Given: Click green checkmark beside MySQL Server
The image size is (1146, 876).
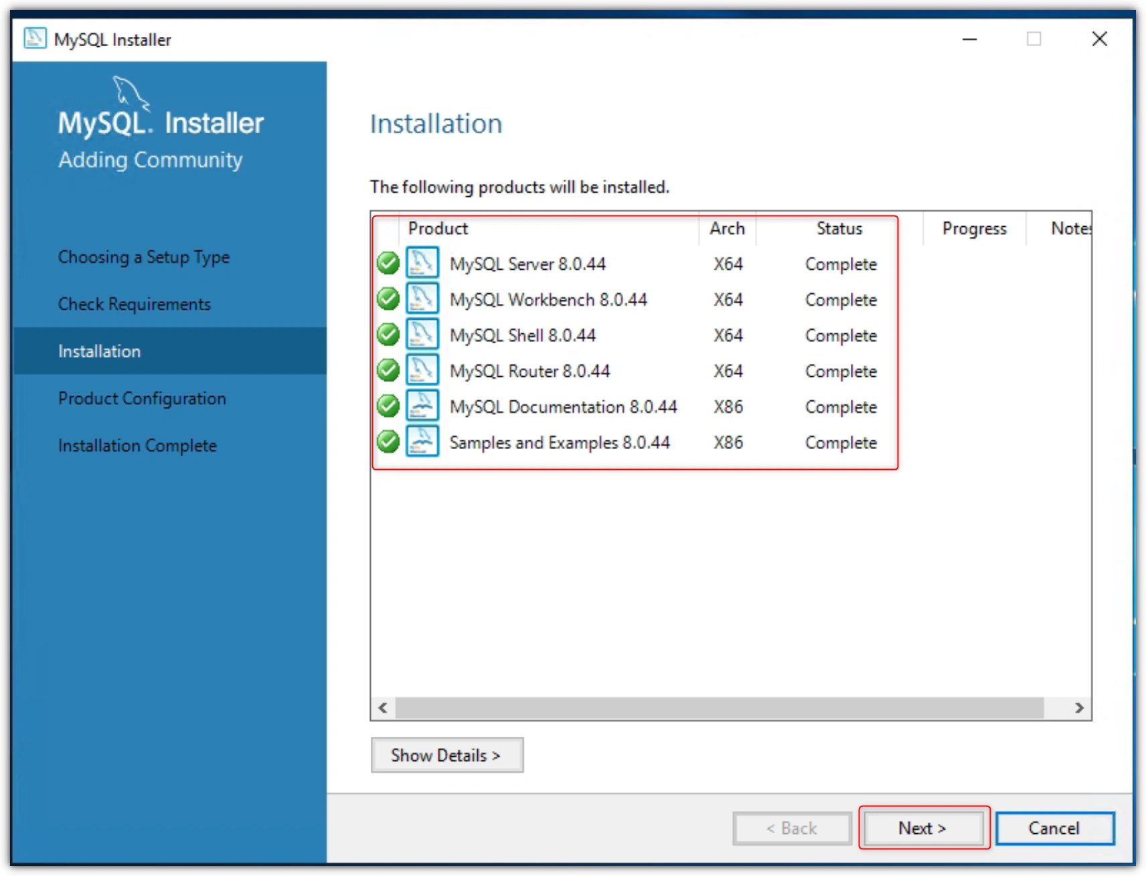Looking at the screenshot, I should pos(388,263).
